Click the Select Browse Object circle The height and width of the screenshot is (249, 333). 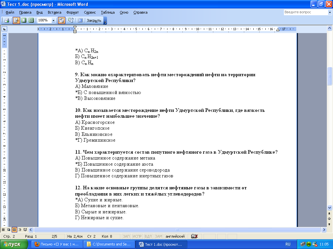click(329, 219)
